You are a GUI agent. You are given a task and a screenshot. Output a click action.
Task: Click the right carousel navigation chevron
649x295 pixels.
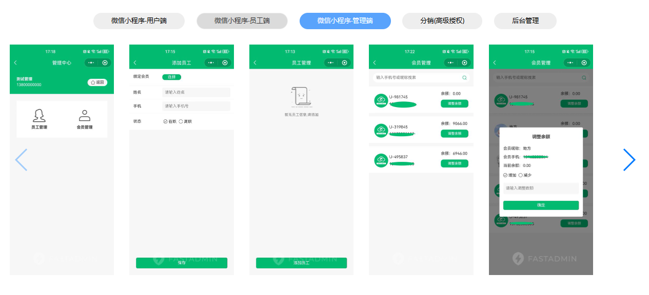point(630,160)
